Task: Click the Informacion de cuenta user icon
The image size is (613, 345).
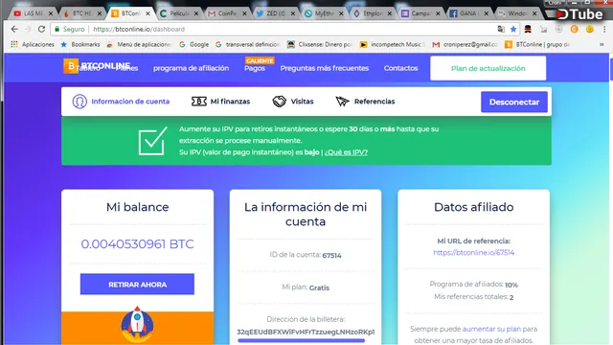Action: point(79,102)
